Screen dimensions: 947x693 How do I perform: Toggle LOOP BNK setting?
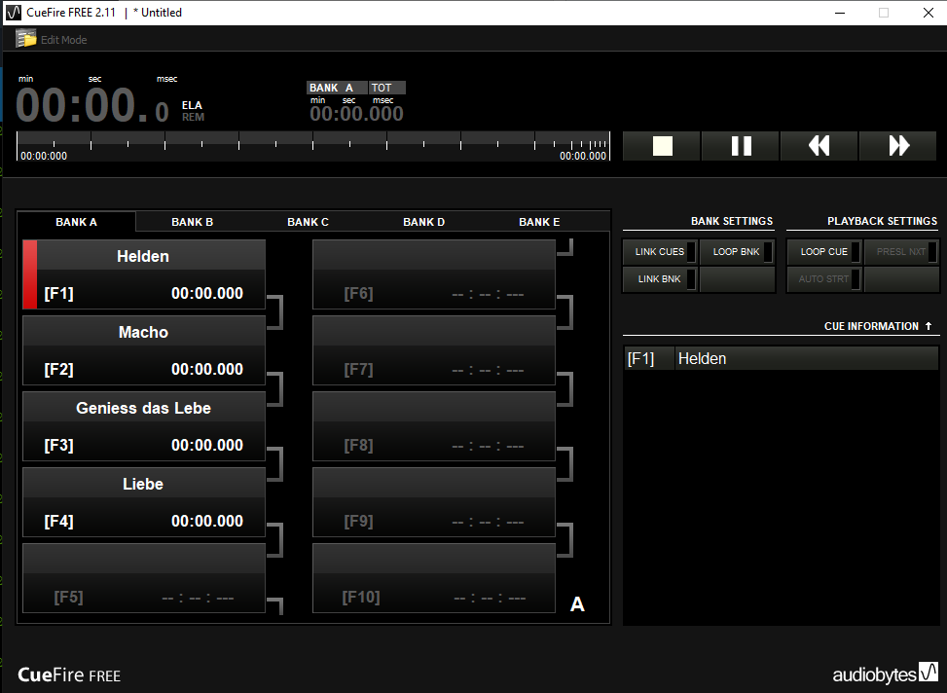[737, 252]
